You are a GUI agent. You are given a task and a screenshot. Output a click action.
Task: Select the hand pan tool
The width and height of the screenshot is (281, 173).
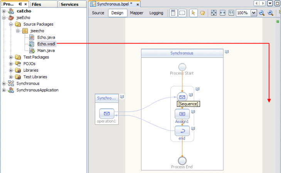[202, 13]
